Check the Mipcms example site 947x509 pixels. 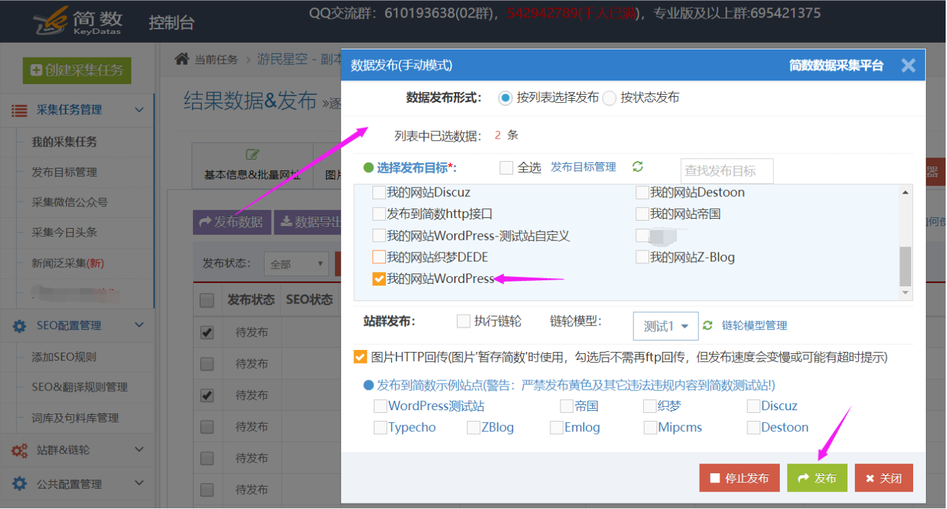[650, 428]
